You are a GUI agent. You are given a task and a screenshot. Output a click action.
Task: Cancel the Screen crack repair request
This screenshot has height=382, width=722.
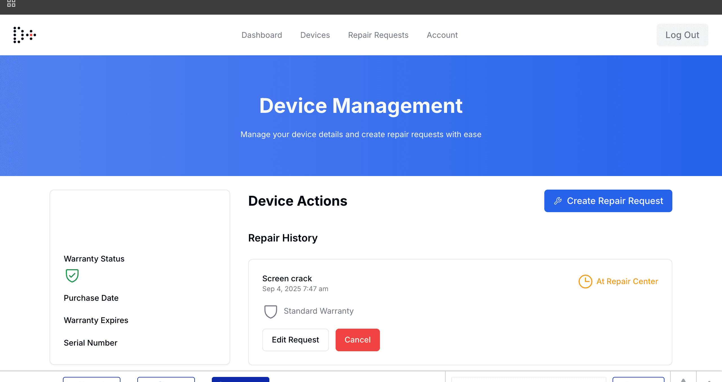click(357, 340)
